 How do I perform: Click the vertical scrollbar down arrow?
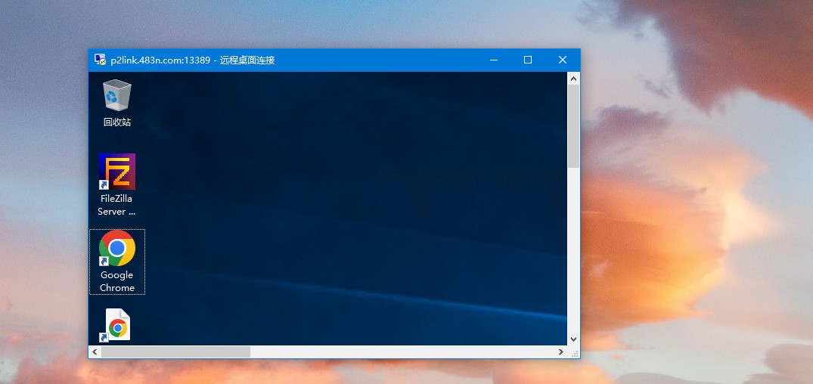tap(573, 339)
